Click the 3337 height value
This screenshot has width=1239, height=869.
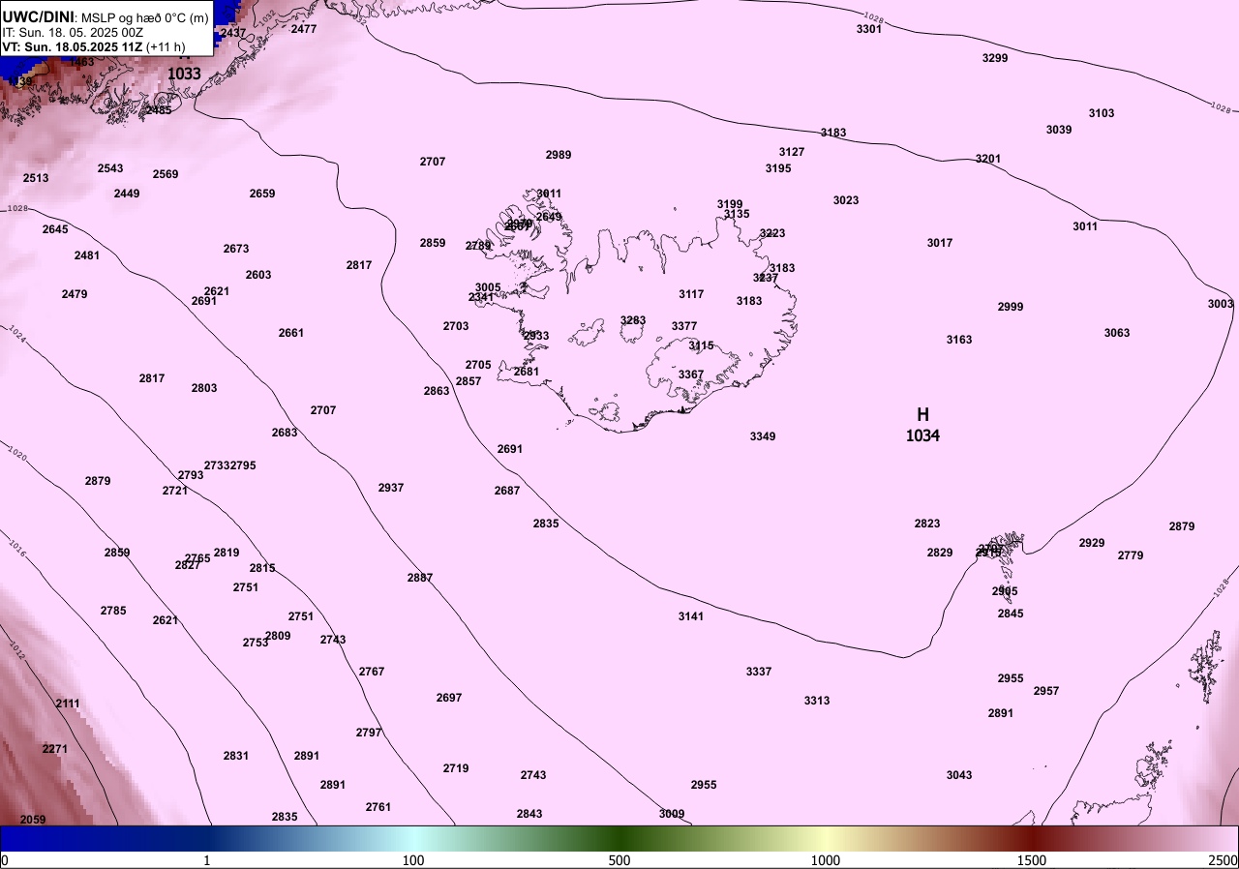759,672
